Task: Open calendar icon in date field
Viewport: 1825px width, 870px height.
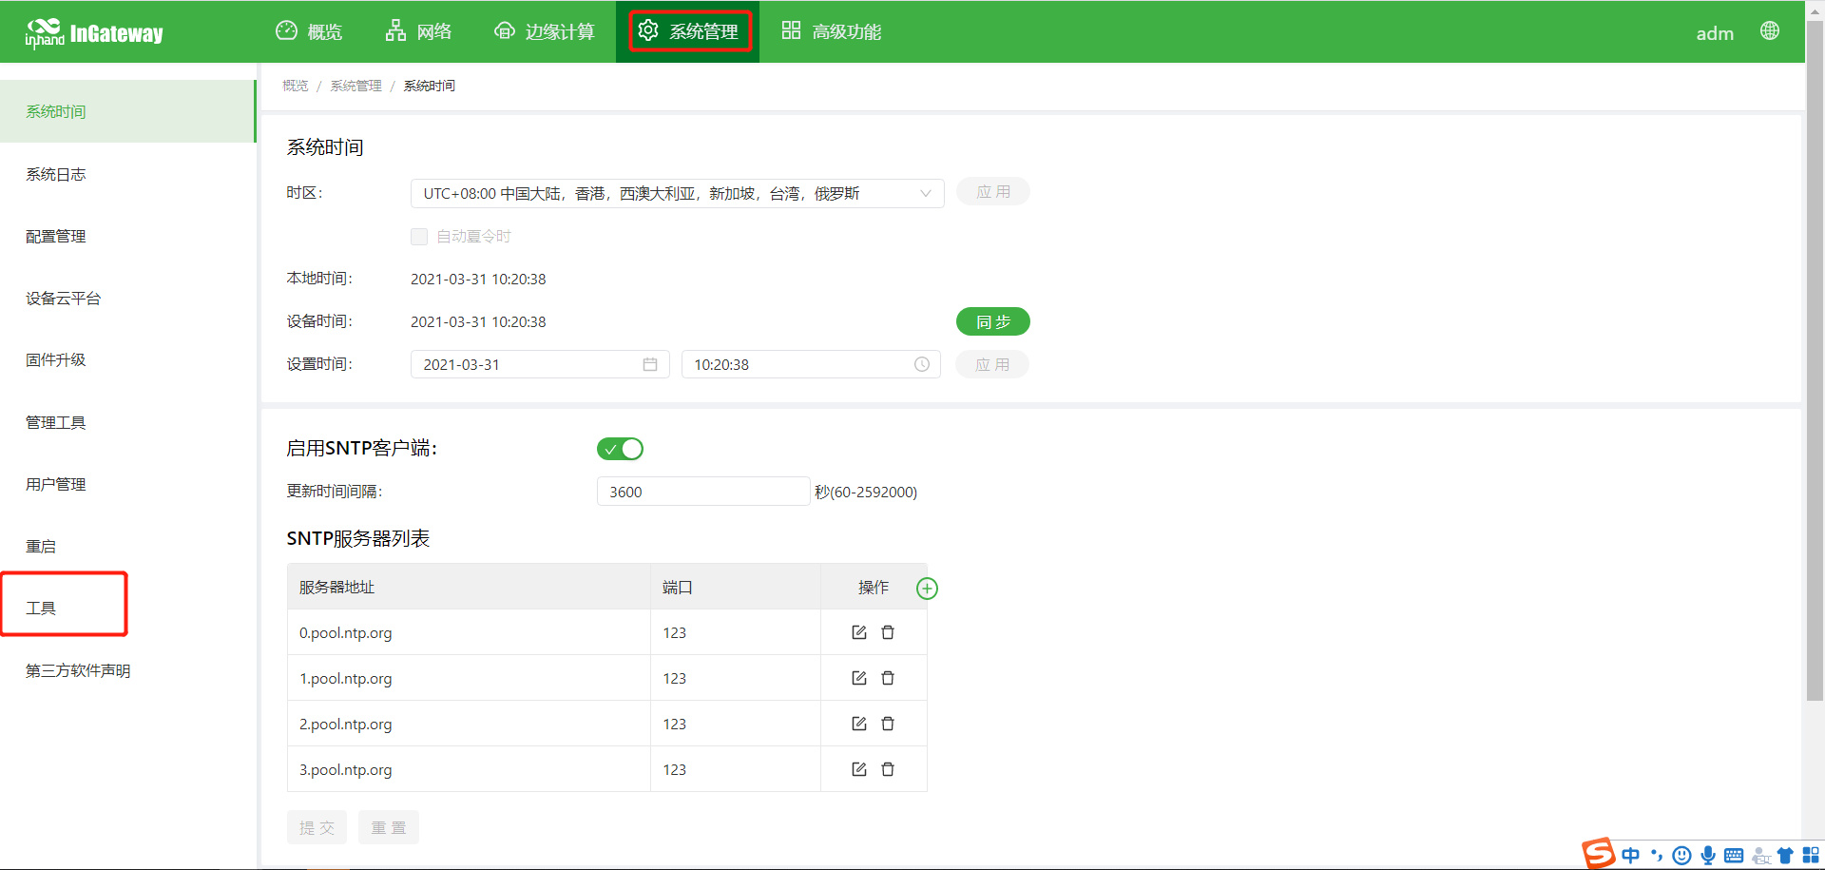Action: pyautogui.click(x=650, y=364)
